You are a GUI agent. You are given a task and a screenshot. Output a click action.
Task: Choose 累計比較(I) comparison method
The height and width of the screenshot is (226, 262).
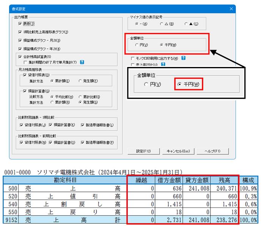pyautogui.click(x=80, y=97)
